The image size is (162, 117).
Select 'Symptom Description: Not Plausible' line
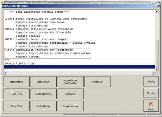[x=43, y=33]
